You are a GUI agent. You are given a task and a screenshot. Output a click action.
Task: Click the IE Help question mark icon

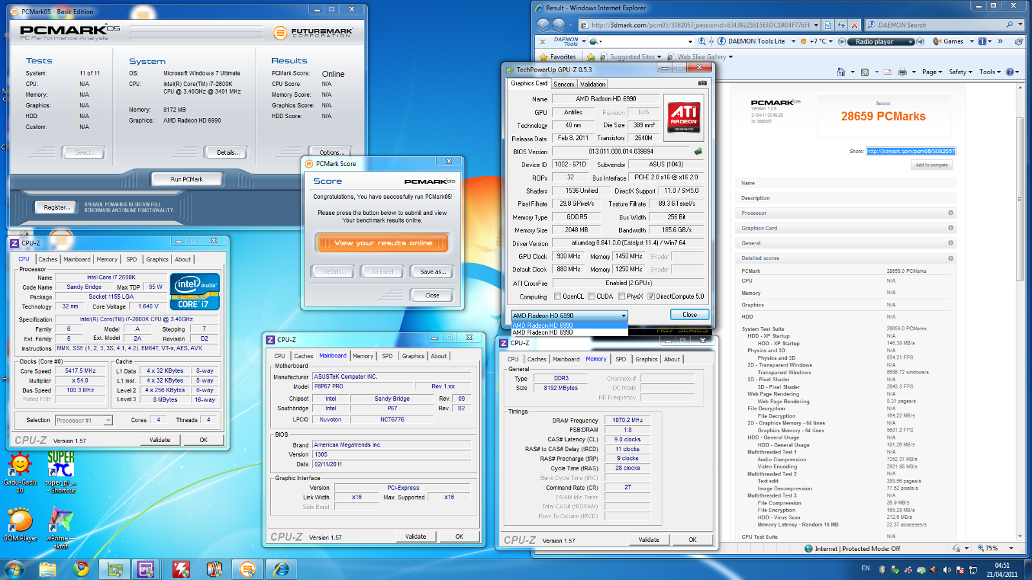pos(1010,72)
